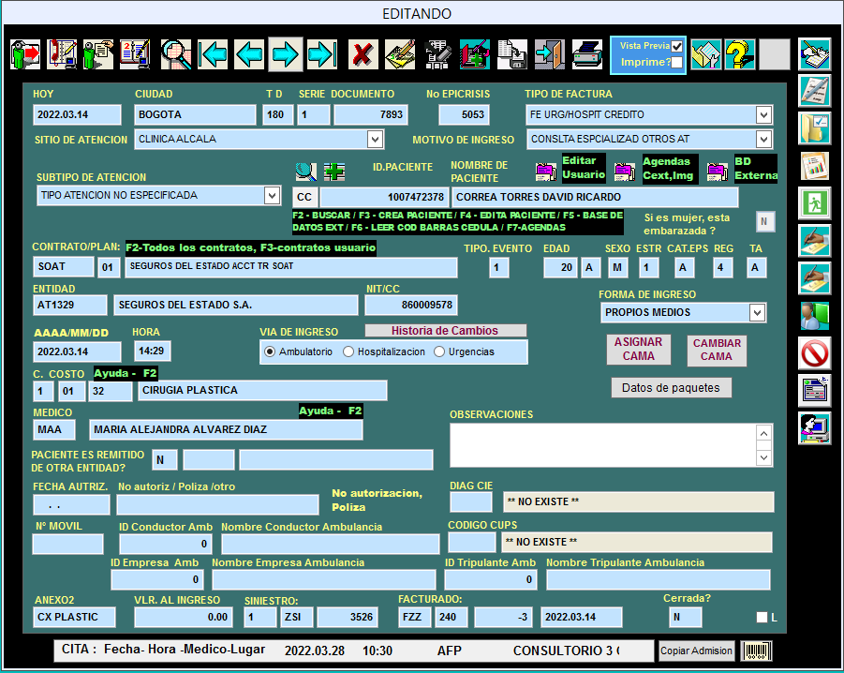This screenshot has width=844, height=673.
Task: Open Datos de paquetes
Action: 671,388
